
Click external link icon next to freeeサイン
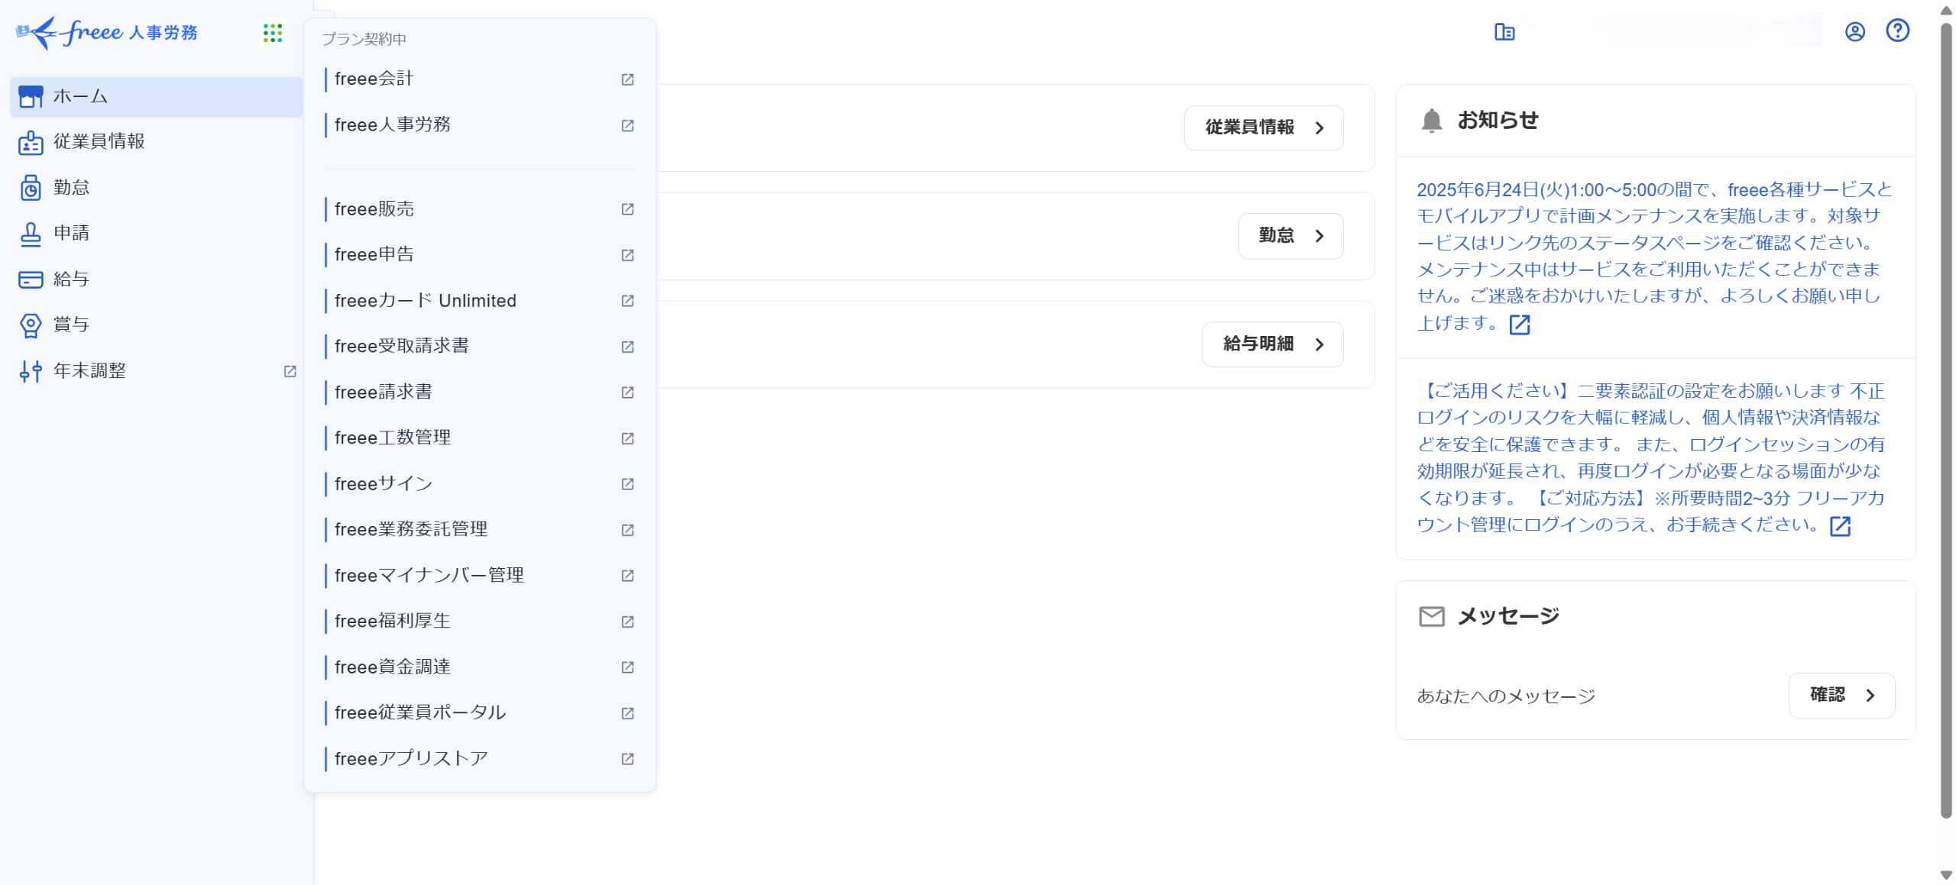[x=627, y=484]
